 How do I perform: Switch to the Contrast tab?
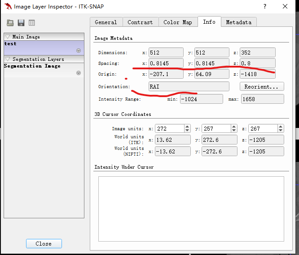[x=141, y=22]
